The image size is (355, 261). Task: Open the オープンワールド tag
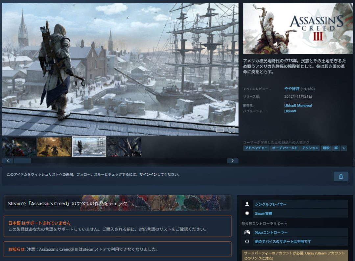[x=285, y=148]
